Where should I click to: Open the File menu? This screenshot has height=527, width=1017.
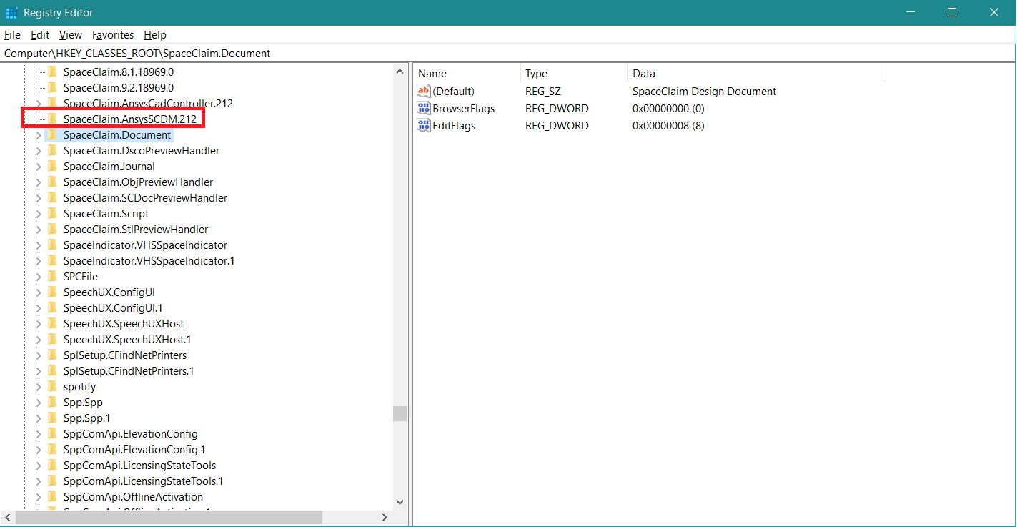(x=12, y=35)
